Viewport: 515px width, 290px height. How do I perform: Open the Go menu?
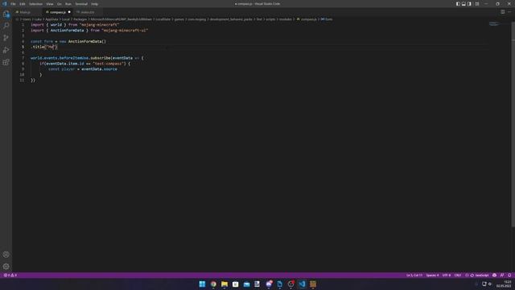[x=60, y=4]
